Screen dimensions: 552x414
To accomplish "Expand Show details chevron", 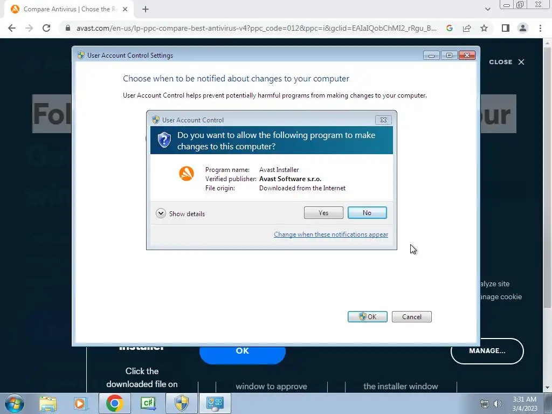I will (x=161, y=213).
